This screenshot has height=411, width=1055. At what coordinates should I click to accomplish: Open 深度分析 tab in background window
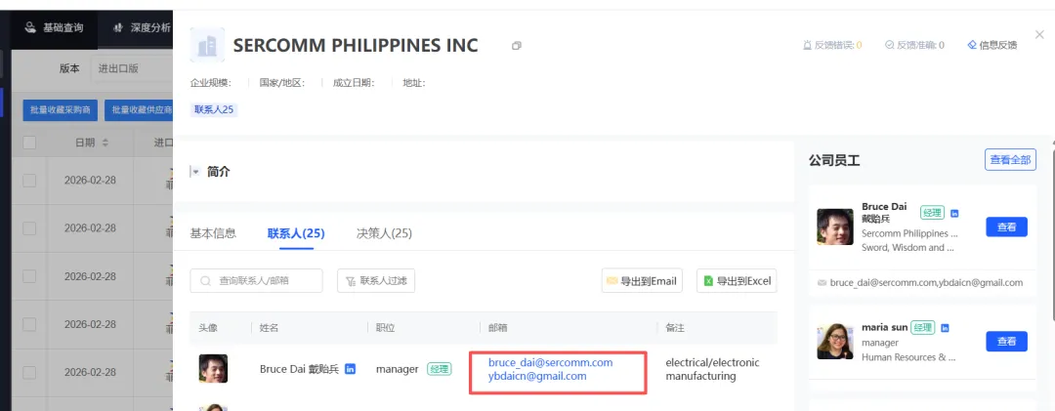coord(140,28)
